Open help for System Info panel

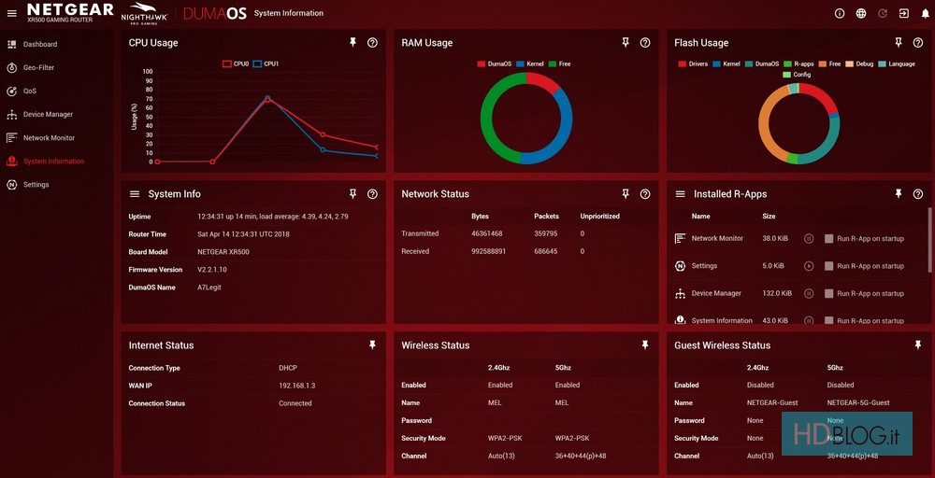[x=373, y=194]
